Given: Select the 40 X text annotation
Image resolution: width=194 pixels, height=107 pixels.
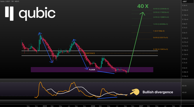Looking at the screenshot, I should click(143, 6).
